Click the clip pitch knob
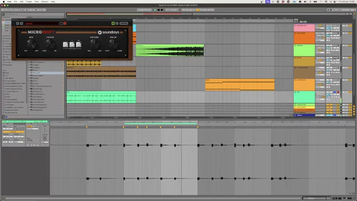This screenshot has height=201, width=357. (45, 139)
